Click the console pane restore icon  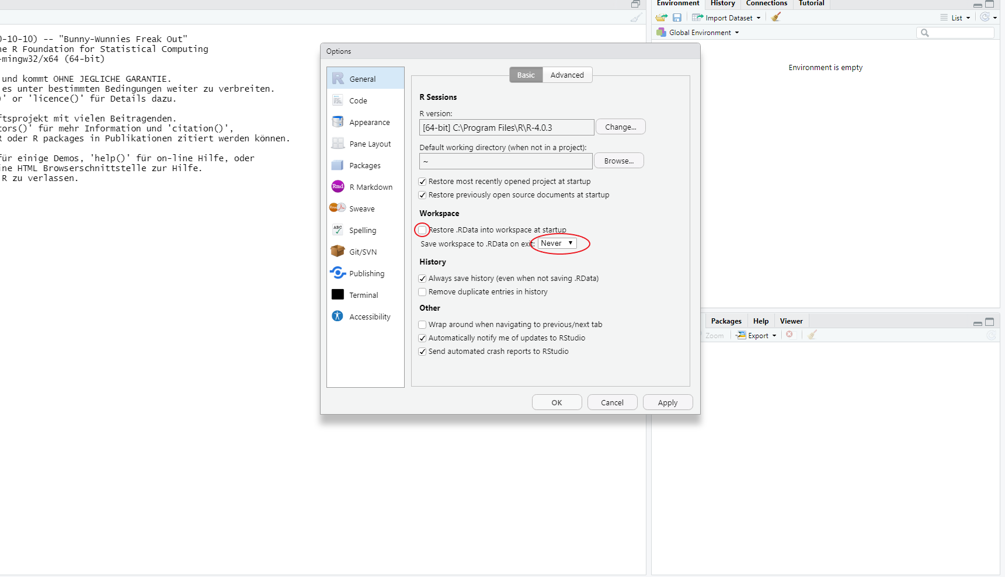pos(635,4)
